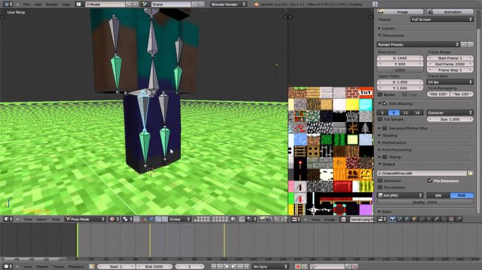Open the No Sync dropdown in timeline
This screenshot has width=482, height=270.
(270, 267)
